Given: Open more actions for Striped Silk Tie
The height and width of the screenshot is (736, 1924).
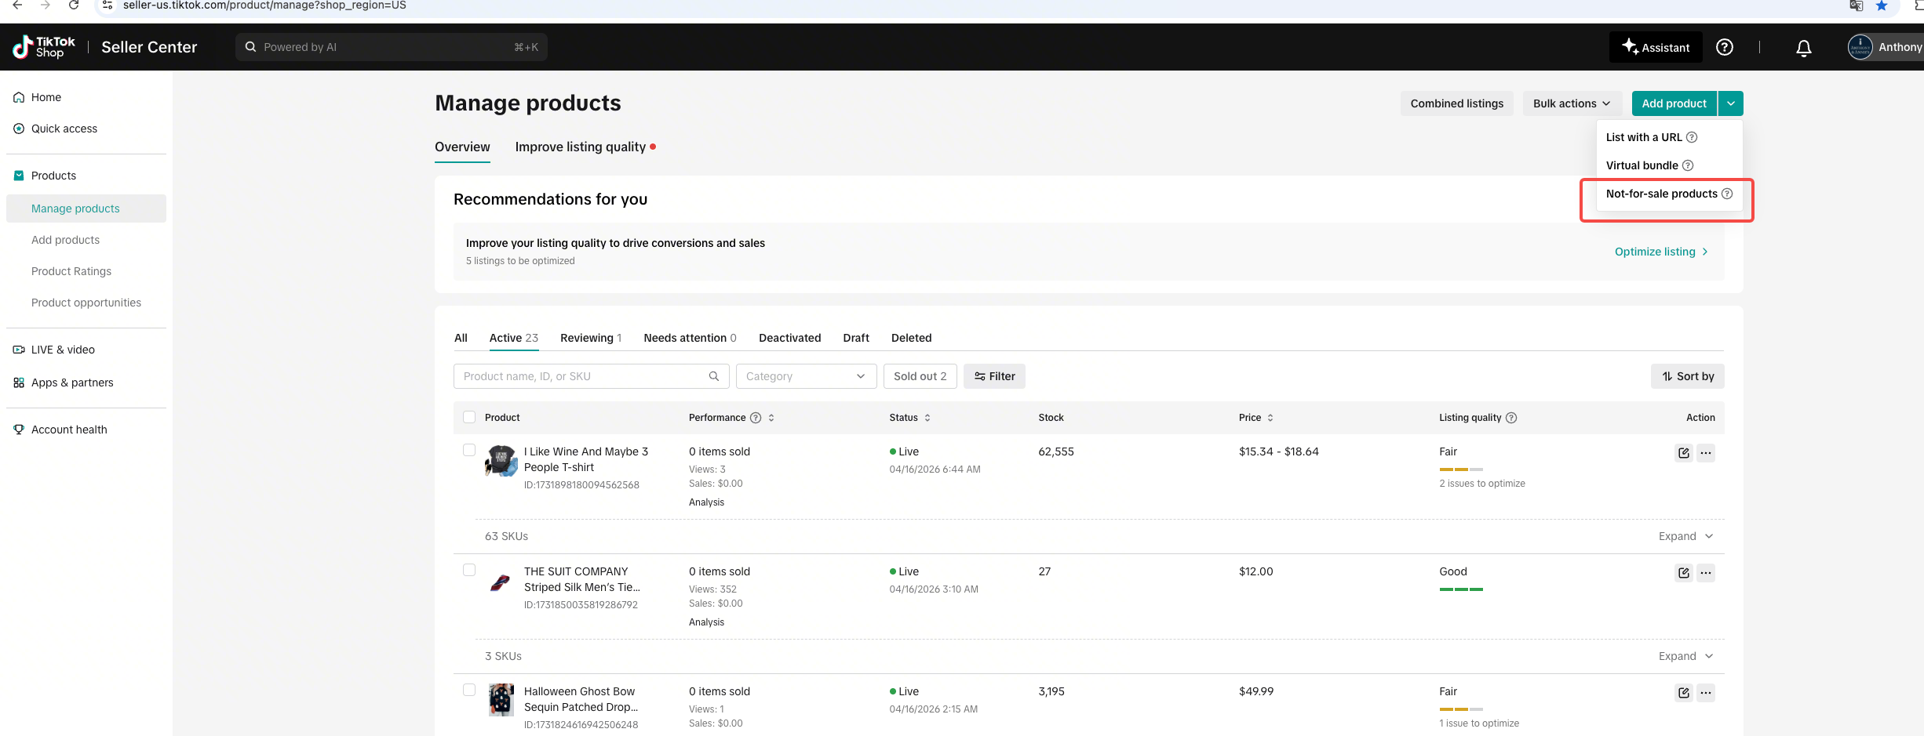Looking at the screenshot, I should (1706, 573).
